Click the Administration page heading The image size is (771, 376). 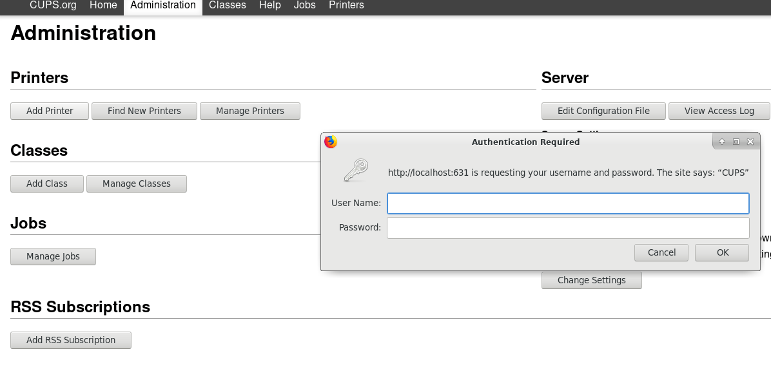tap(83, 33)
